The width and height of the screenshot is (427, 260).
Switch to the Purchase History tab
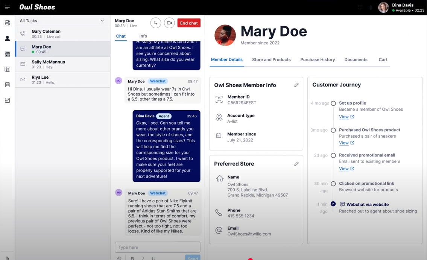(318, 59)
